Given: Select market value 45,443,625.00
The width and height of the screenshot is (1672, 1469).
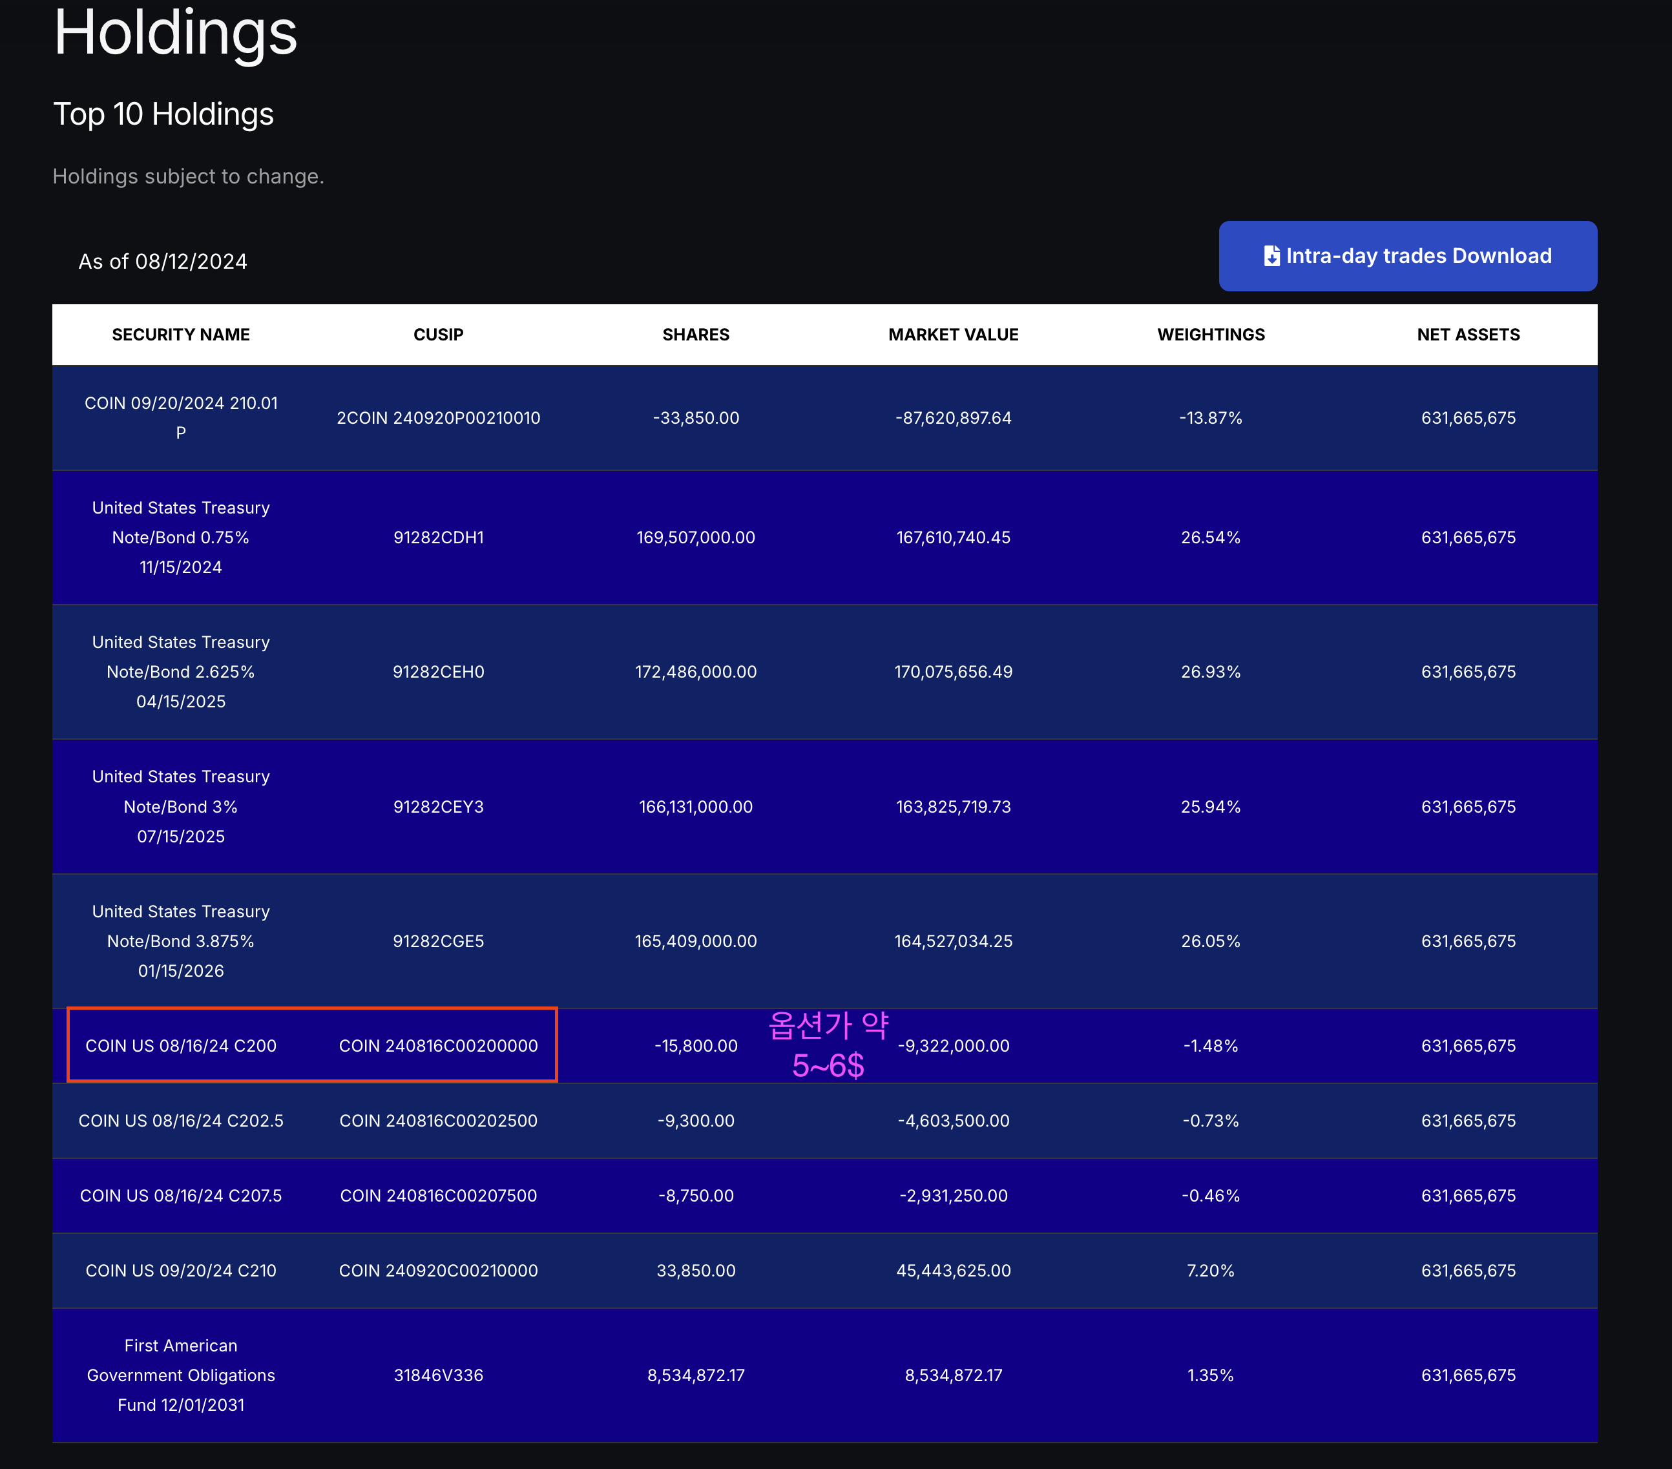Looking at the screenshot, I should click(x=954, y=1270).
